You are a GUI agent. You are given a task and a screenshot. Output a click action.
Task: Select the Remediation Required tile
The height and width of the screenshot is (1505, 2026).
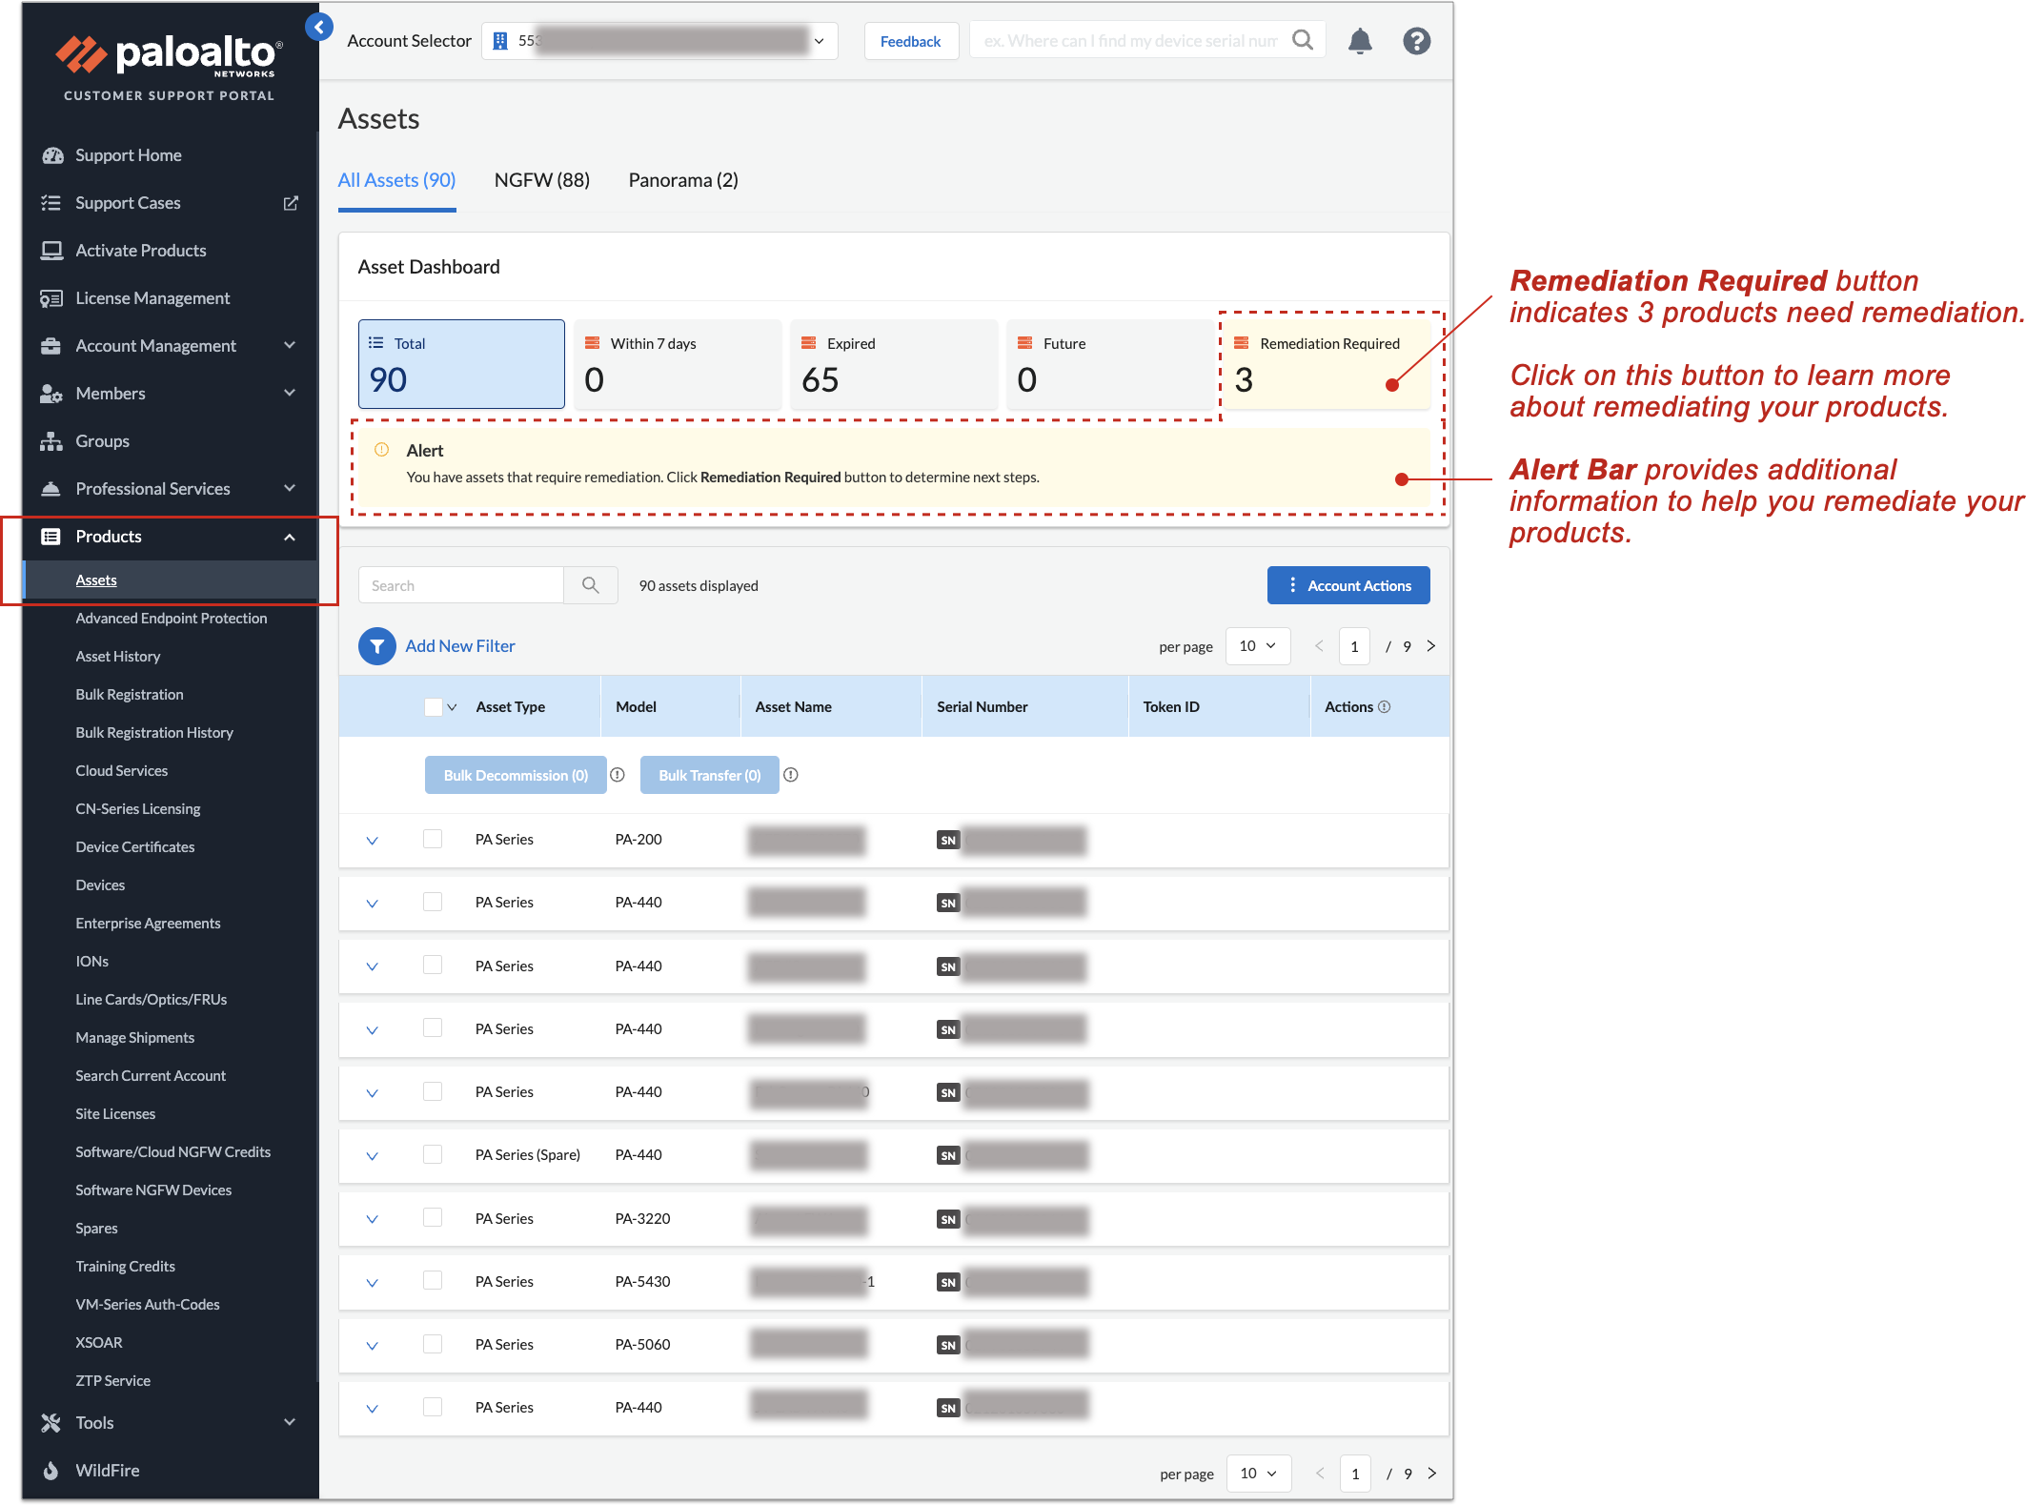(x=1326, y=365)
